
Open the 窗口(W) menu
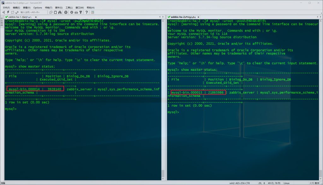pos(80,8)
